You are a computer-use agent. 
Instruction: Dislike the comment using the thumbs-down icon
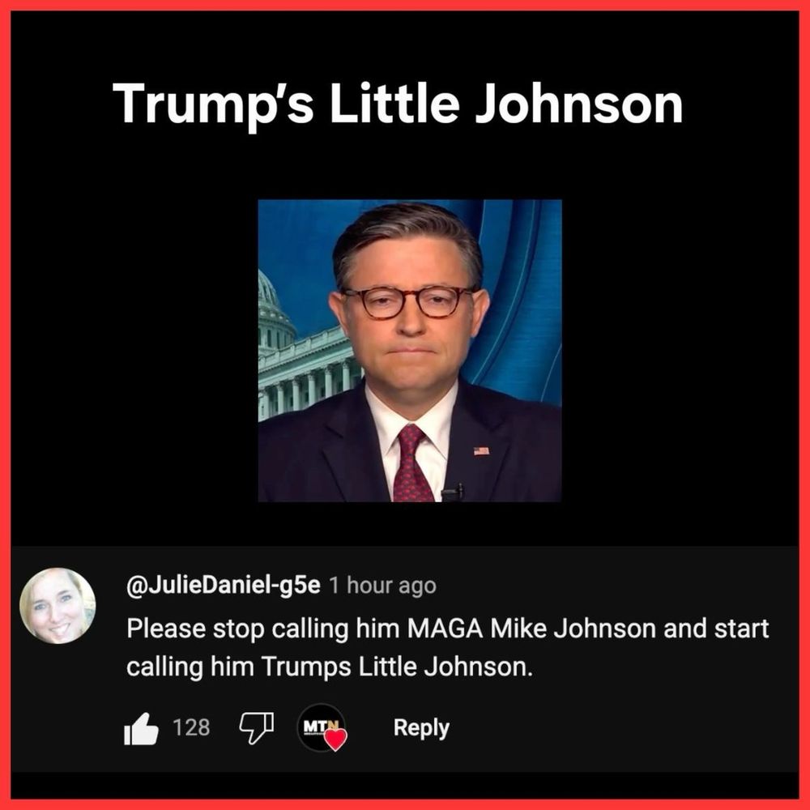[x=257, y=728]
